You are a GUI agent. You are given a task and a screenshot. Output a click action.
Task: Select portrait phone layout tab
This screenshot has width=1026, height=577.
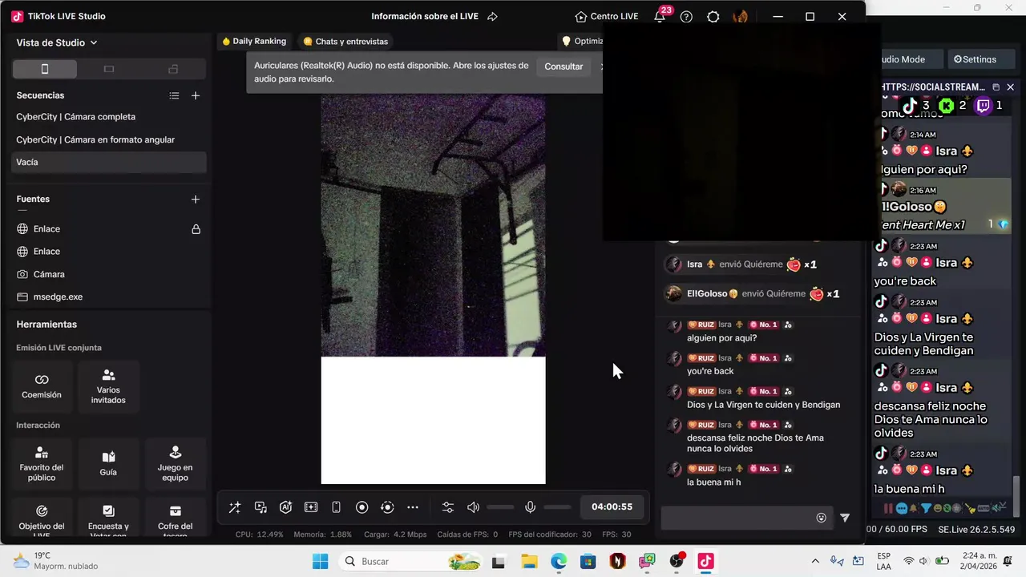point(45,69)
